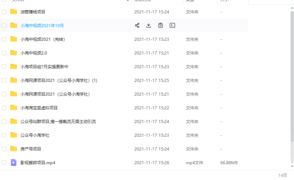
Task: Click the scrollbar up arrow
Action: click(x=292, y=8)
